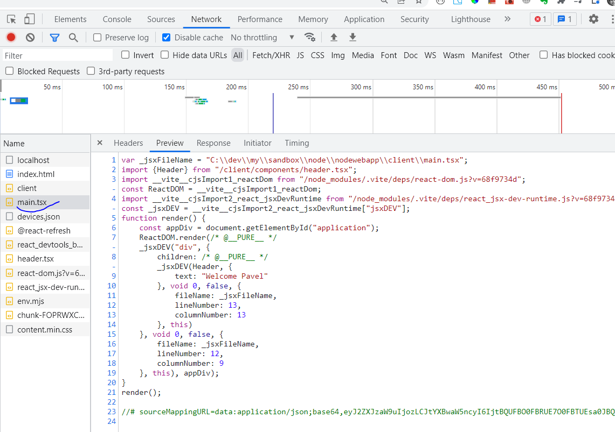Click the Filter text input

click(58, 55)
